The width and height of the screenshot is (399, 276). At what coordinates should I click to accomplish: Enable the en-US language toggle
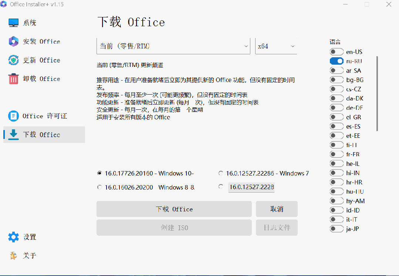tap(337, 52)
